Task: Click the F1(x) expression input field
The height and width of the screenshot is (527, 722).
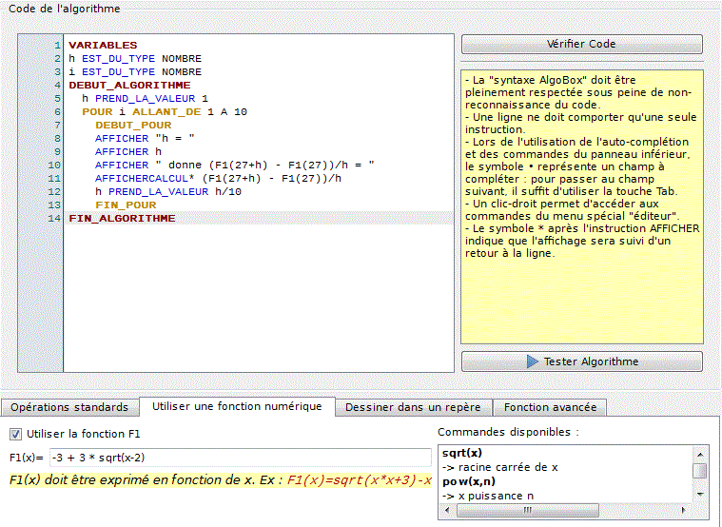Action: [238, 458]
